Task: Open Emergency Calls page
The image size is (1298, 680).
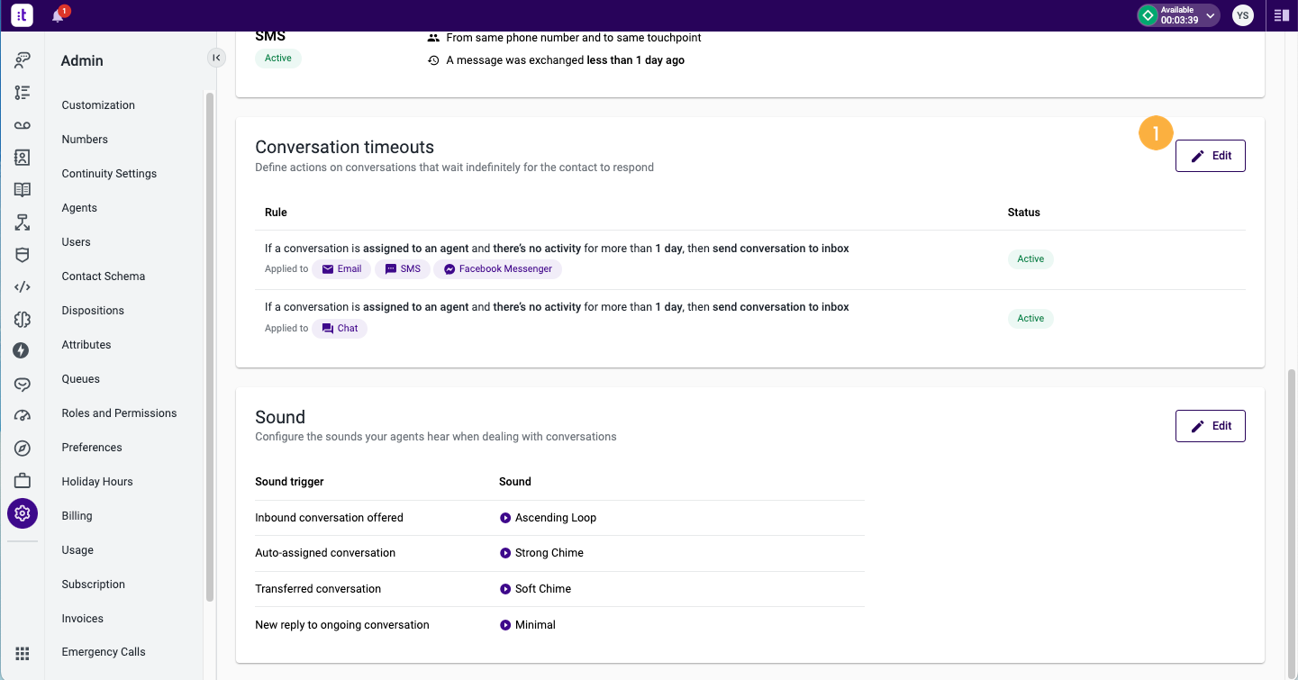Action: point(104,652)
